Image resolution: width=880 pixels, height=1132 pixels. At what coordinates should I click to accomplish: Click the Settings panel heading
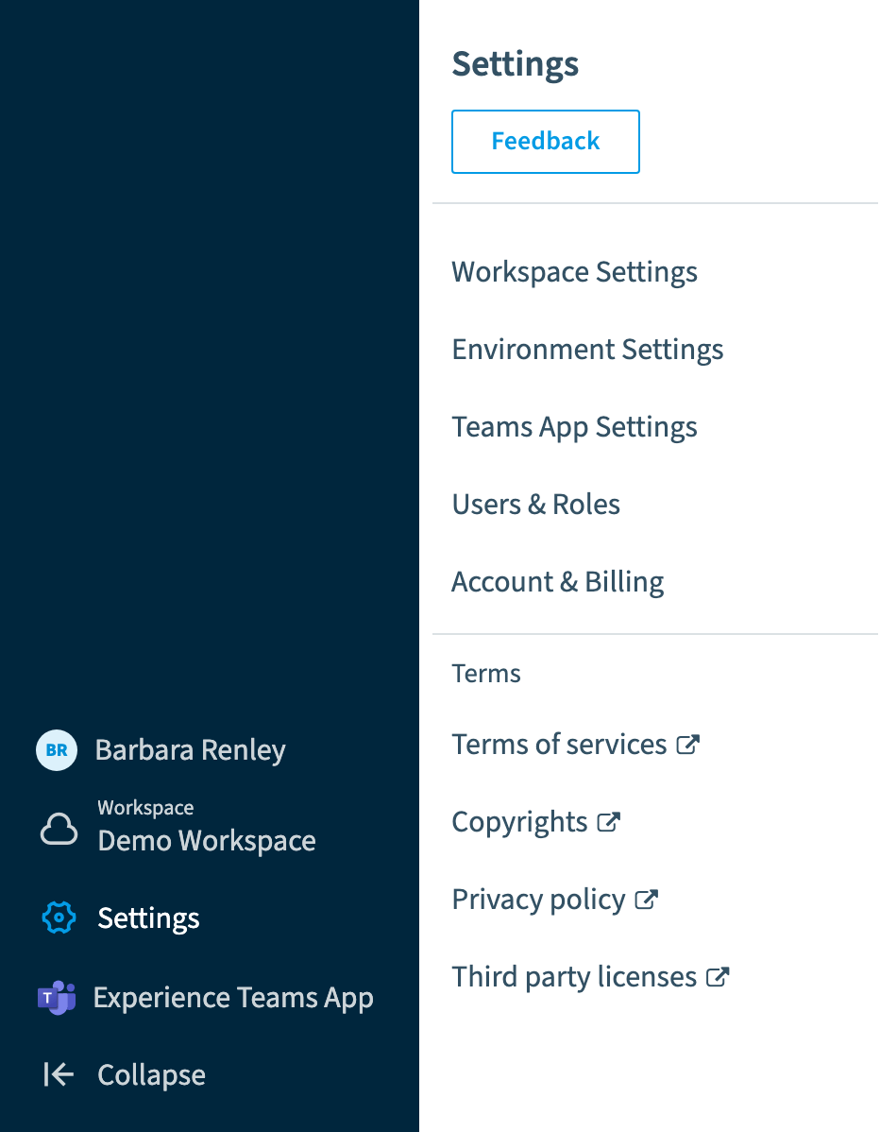coord(515,64)
